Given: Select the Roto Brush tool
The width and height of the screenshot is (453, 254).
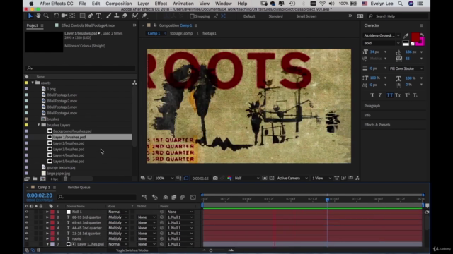Looking at the screenshot, I should click(x=134, y=16).
